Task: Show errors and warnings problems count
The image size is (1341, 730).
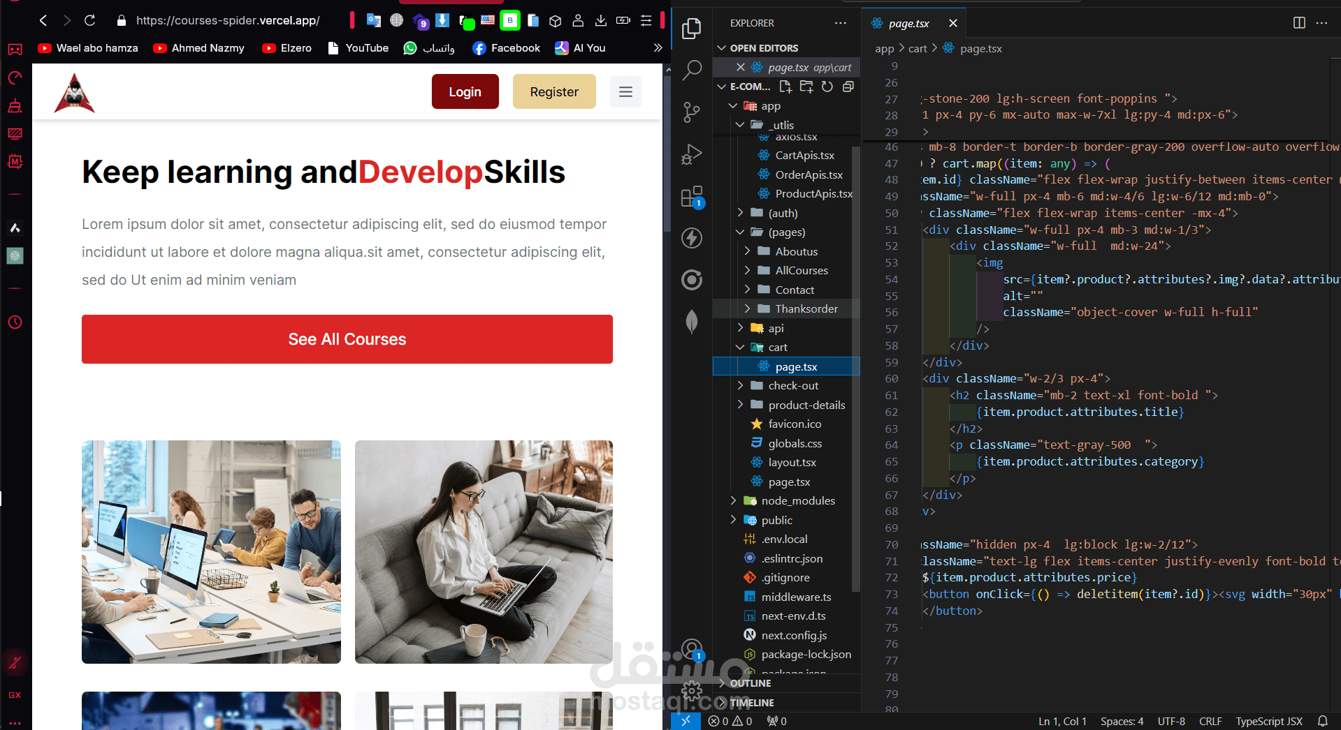Action: 730,721
